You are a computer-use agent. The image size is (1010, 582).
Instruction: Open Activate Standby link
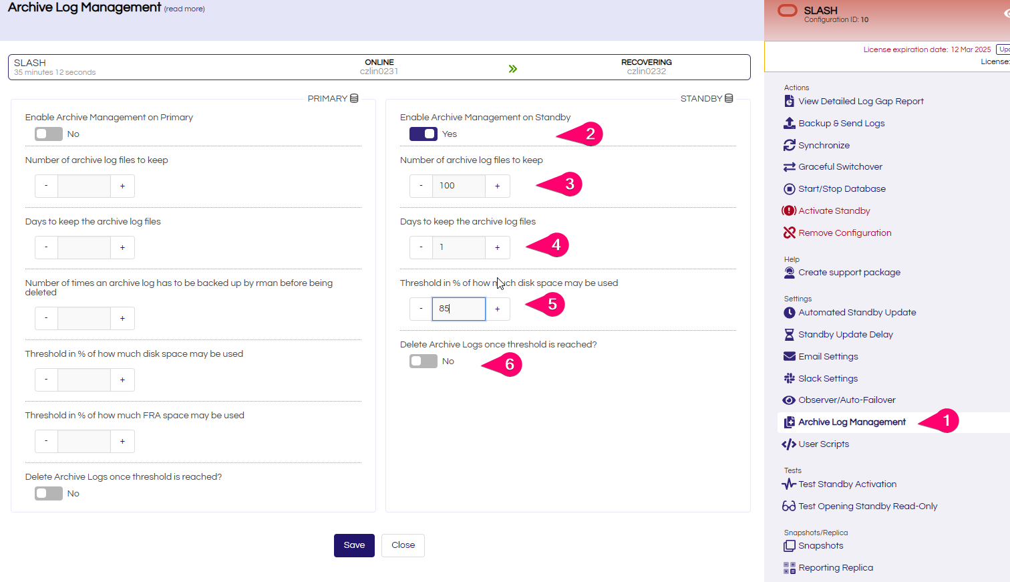834,210
